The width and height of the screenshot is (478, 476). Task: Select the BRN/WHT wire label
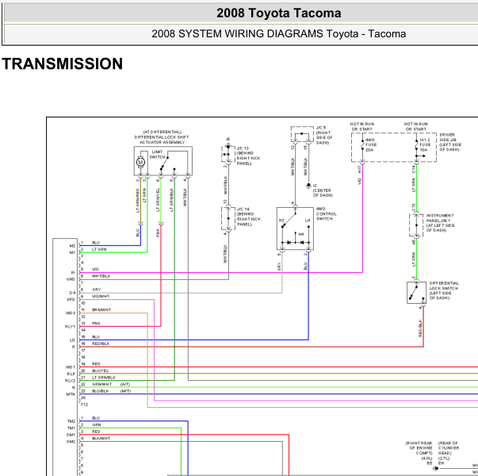pos(101,309)
